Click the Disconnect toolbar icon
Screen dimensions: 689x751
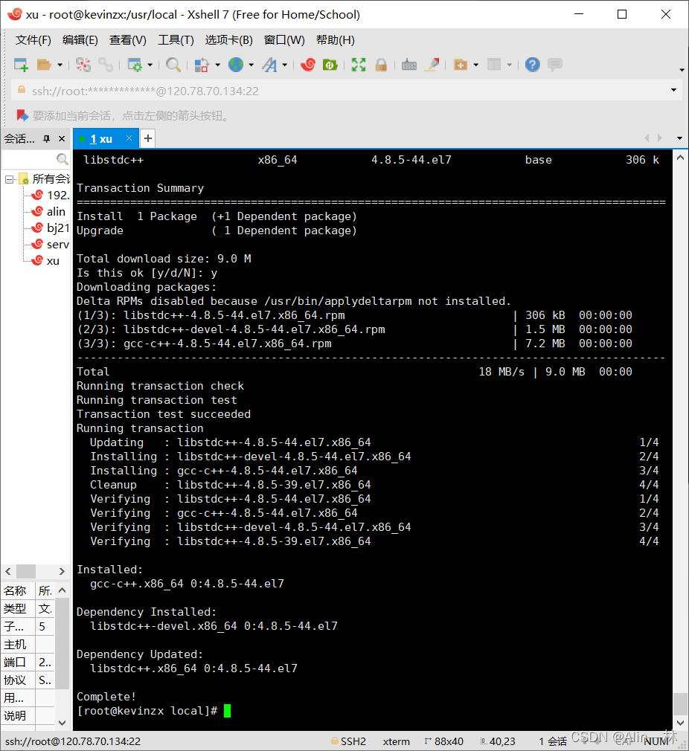[83, 65]
